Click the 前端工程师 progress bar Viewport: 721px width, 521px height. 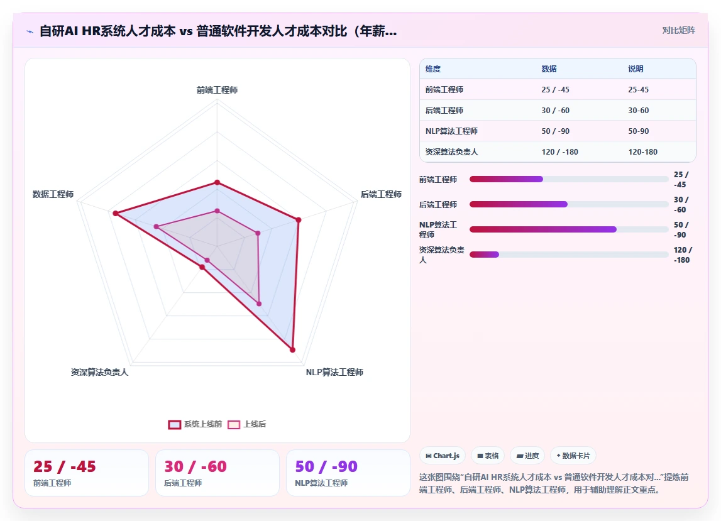(x=569, y=179)
